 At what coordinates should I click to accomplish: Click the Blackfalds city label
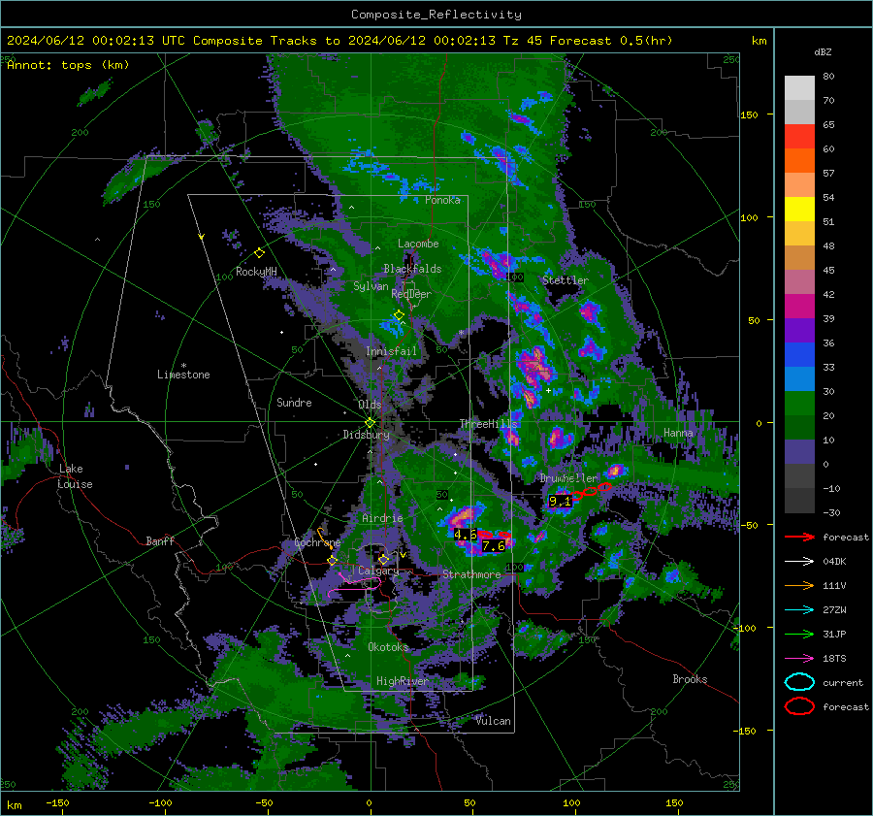tap(412, 269)
